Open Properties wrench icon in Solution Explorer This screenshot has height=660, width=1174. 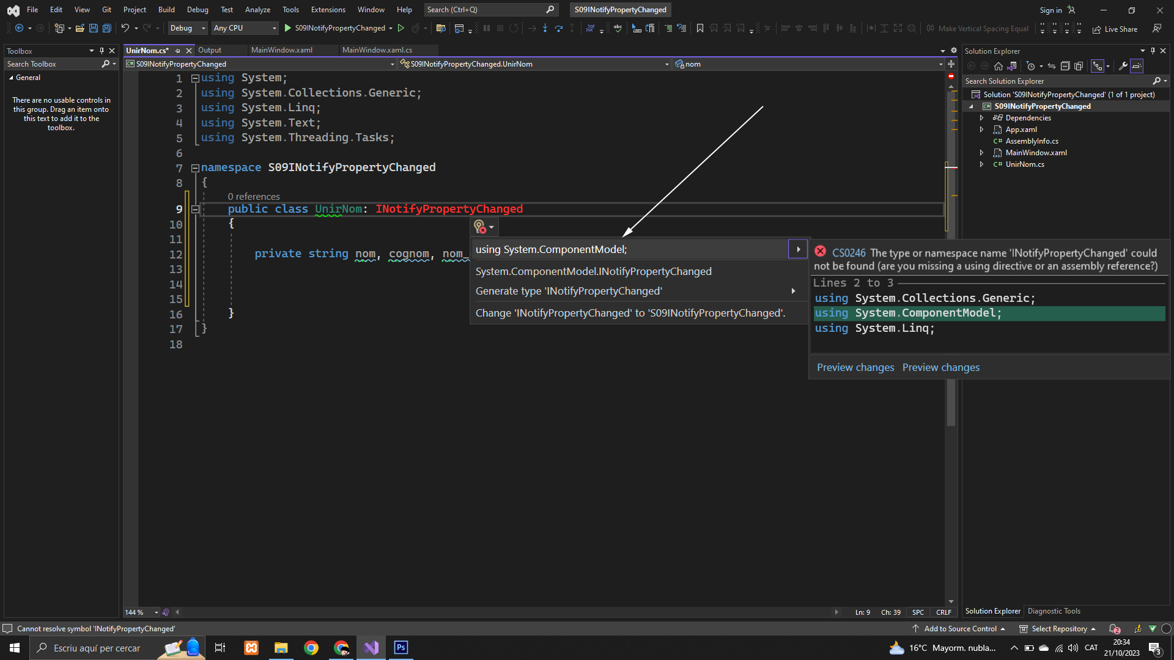tap(1123, 66)
